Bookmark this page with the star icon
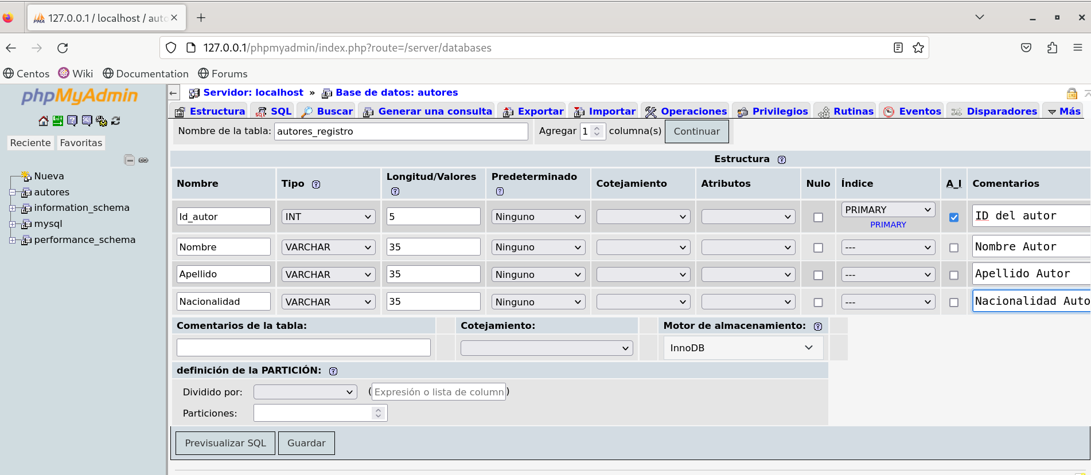This screenshot has width=1091, height=475. pos(918,48)
